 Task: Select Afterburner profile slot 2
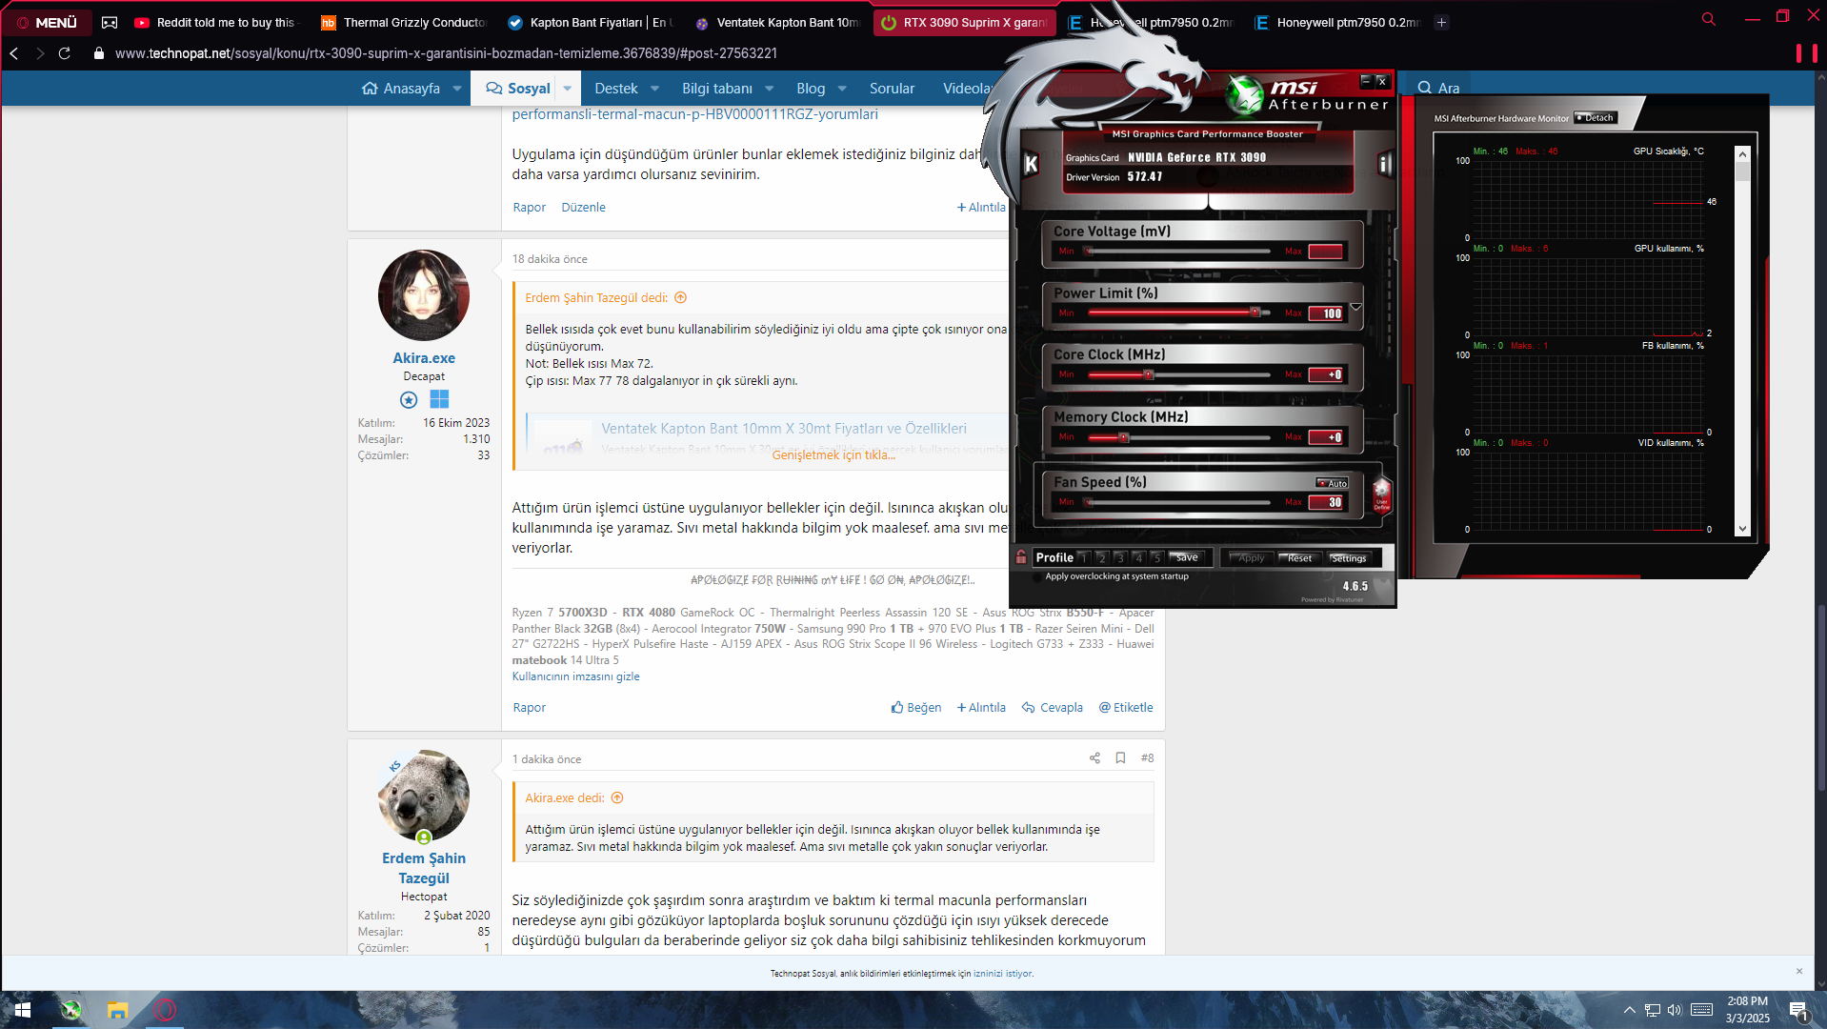[x=1102, y=557]
